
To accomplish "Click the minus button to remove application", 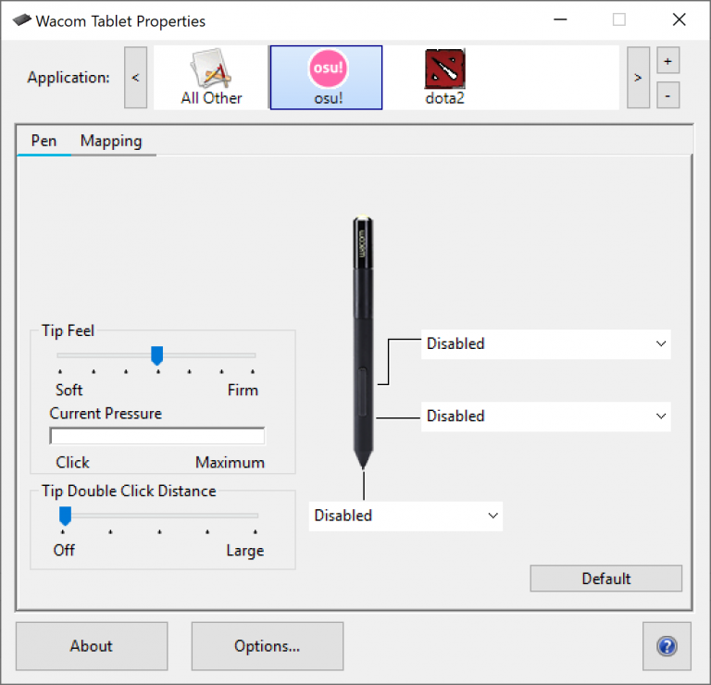I will tap(668, 94).
